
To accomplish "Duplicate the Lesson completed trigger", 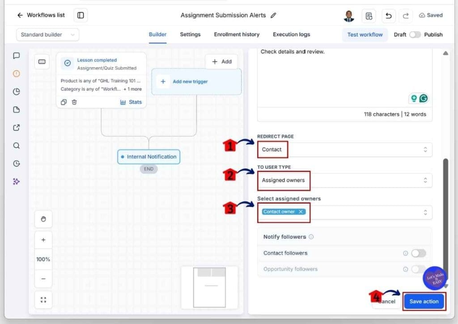I will pyautogui.click(x=64, y=102).
